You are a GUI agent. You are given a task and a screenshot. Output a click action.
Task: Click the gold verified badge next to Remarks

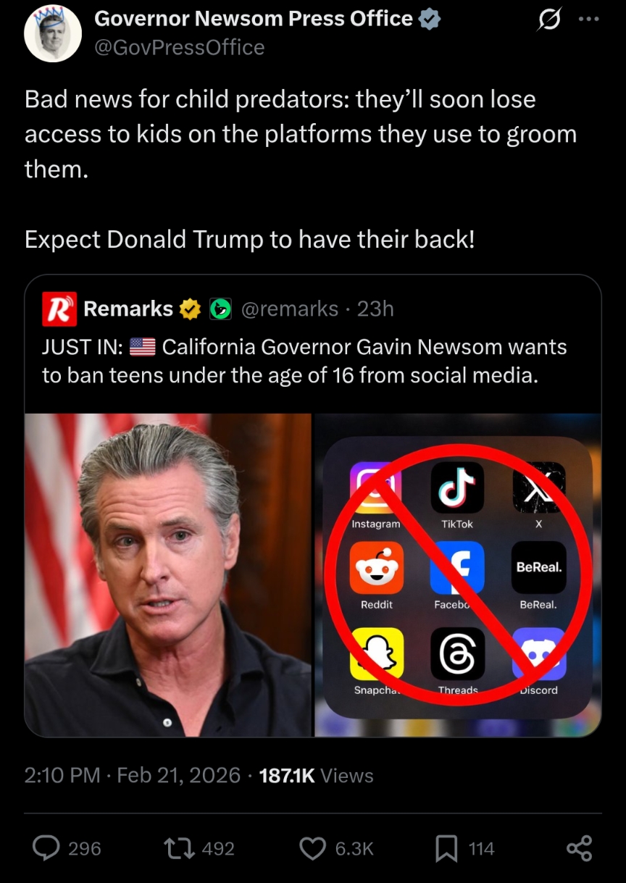190,309
